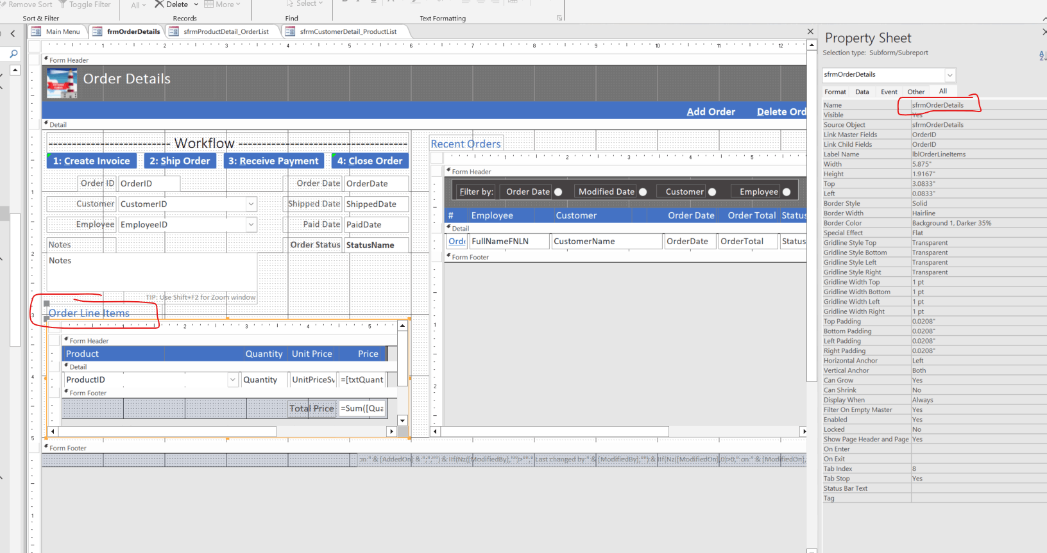Open the Event tab in Property Sheet
1047x553 pixels.
pos(889,92)
